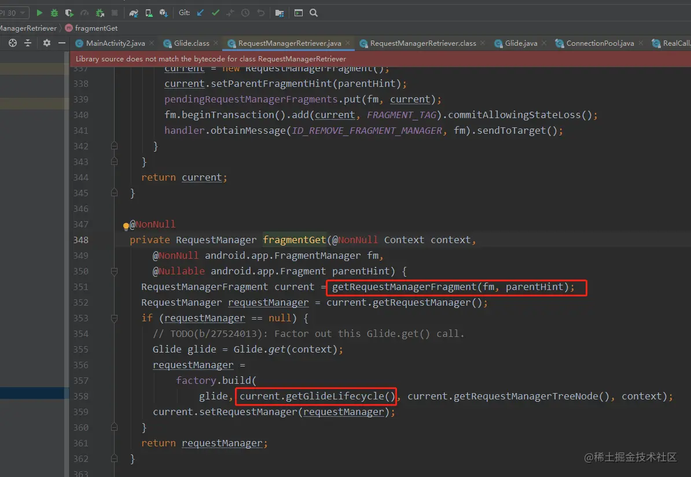Update project with Git blue arrow
The image size is (691, 477).
(200, 13)
